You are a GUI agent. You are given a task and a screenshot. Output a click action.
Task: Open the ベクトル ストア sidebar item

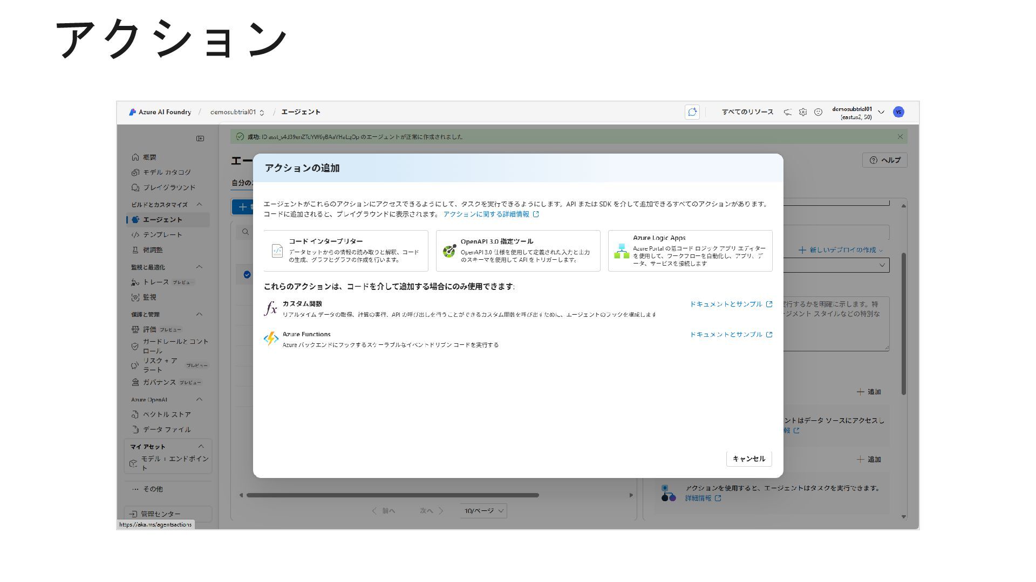pyautogui.click(x=167, y=414)
